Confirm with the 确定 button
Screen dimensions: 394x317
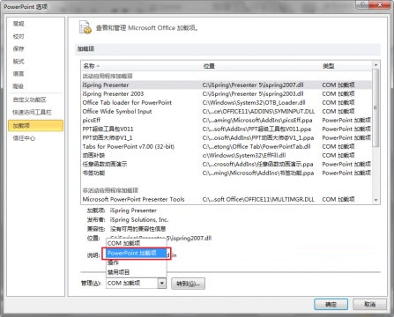point(331,305)
